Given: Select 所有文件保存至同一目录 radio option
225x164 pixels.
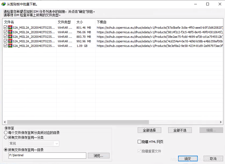Looking at the screenshot, I should click(6, 150).
